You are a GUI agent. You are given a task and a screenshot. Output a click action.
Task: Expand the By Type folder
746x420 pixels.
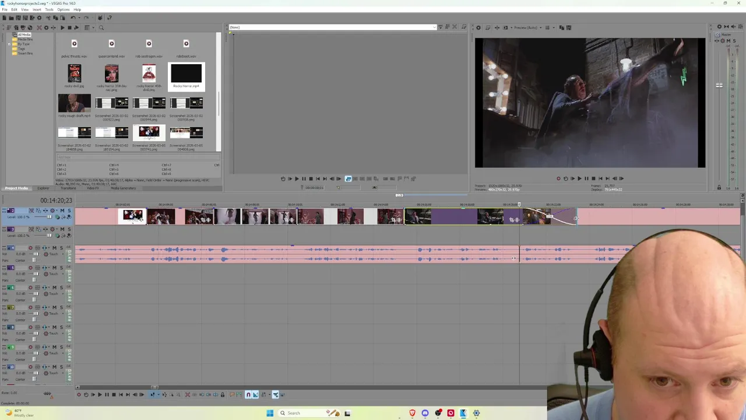click(10, 44)
